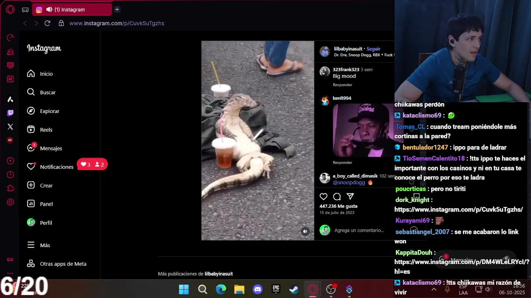Open the GIF in kenlt994's comment

pos(363,130)
